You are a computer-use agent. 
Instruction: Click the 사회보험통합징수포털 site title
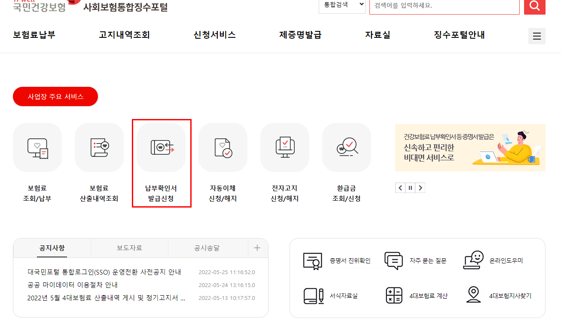[x=125, y=7]
